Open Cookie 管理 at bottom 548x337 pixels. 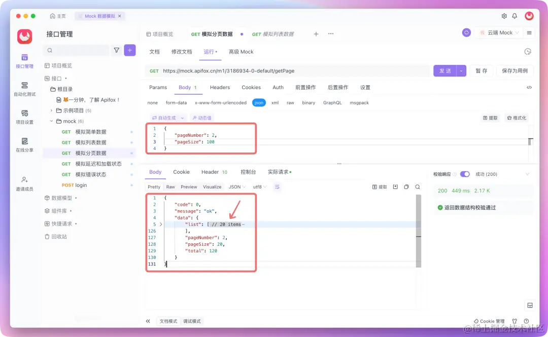click(489, 321)
